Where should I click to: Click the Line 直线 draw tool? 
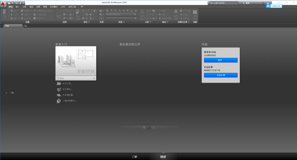pos(59,13)
